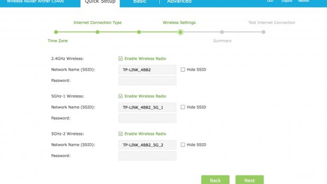The image size is (327, 184).
Task: Click the 2.4GHz Network Name field
Action: coord(147,70)
